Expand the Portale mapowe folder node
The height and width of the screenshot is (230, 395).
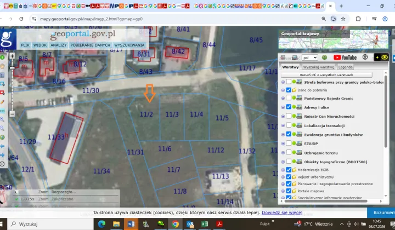coord(283,191)
